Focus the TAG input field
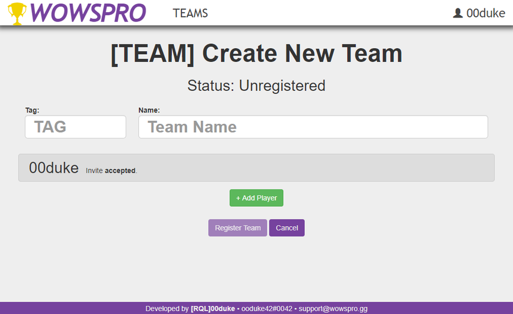The image size is (513, 314). (x=75, y=127)
